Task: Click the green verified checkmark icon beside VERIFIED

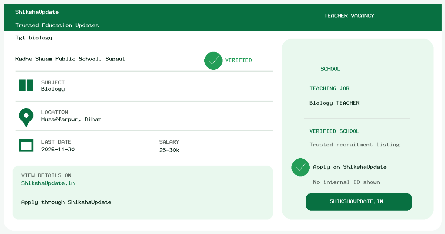Action: 213,61
